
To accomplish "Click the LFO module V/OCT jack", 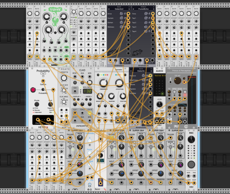I will [74, 45].
